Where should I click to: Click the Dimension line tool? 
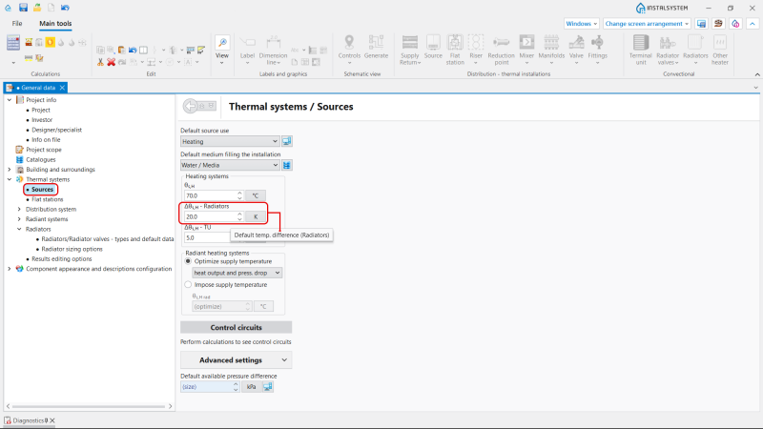(273, 50)
